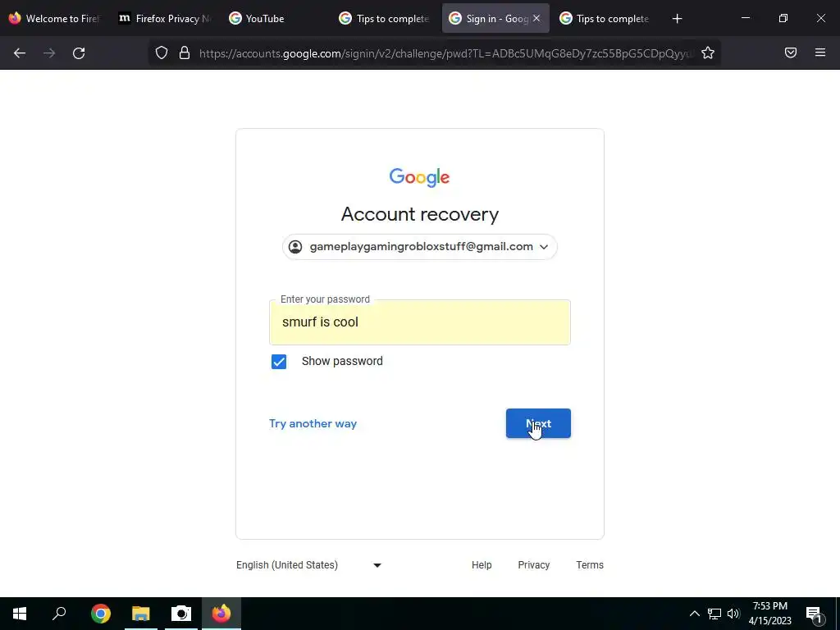Restore down the Firefox window
Viewport: 840px width, 630px height.
point(783,18)
